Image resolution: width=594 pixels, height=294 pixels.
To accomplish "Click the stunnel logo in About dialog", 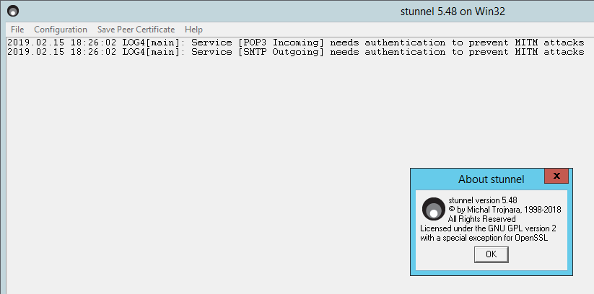I will pyautogui.click(x=434, y=209).
